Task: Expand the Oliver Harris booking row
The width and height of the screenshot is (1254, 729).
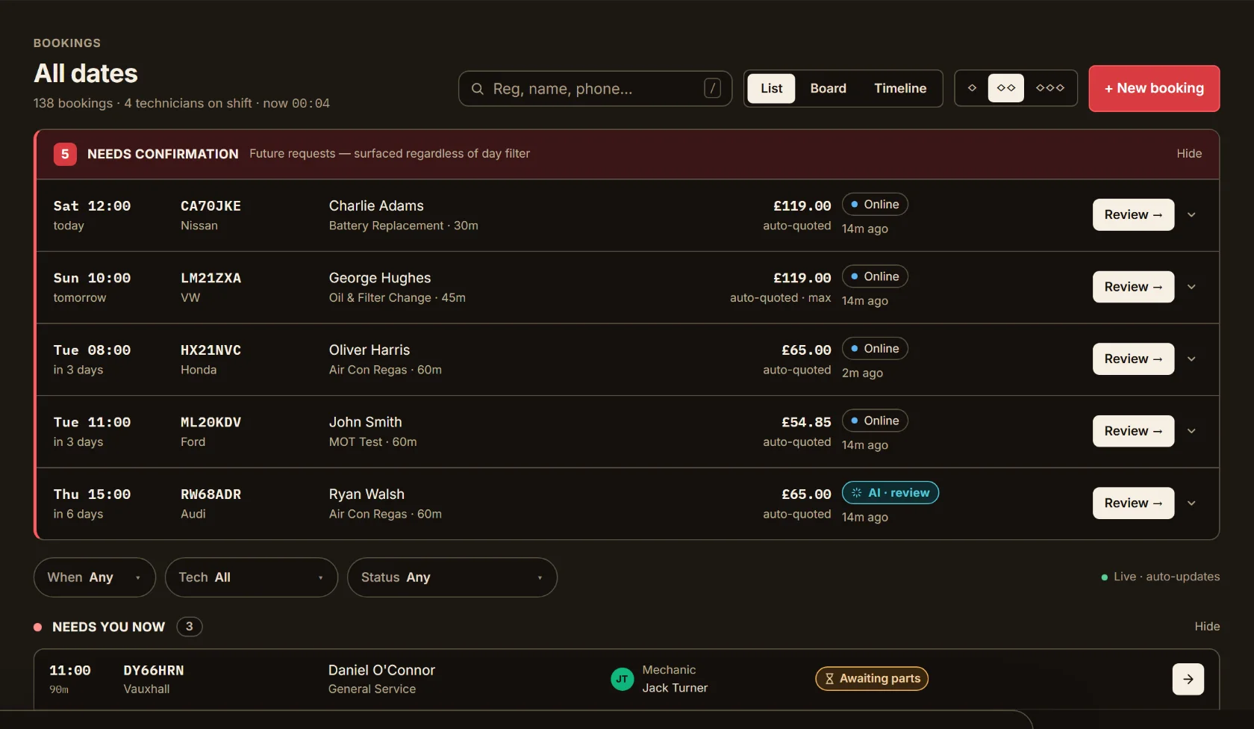Action: [x=1191, y=359]
